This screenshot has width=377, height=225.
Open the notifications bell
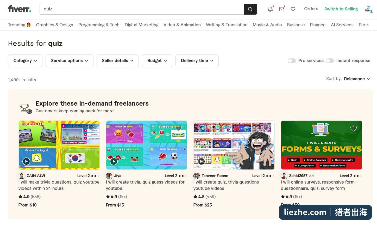pos(270,9)
